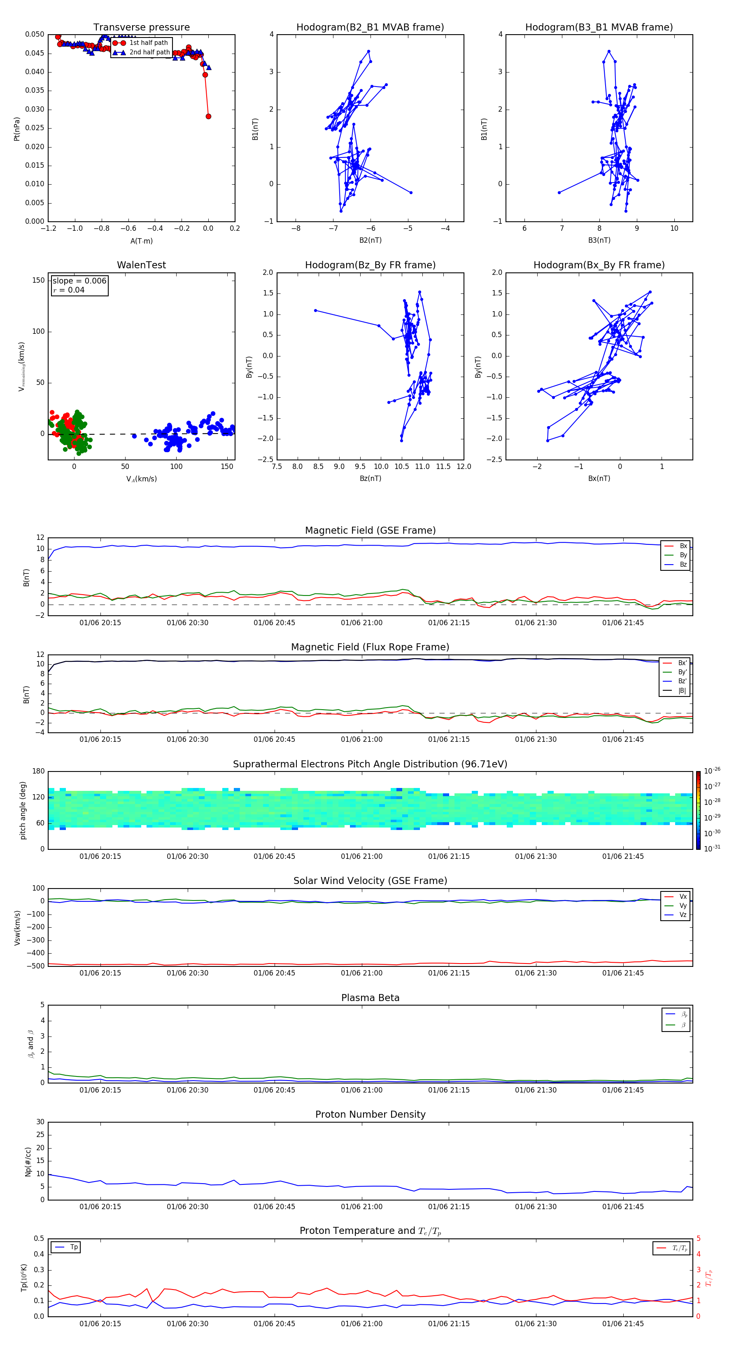Click the 'Vy' legend entry

(x=676, y=905)
